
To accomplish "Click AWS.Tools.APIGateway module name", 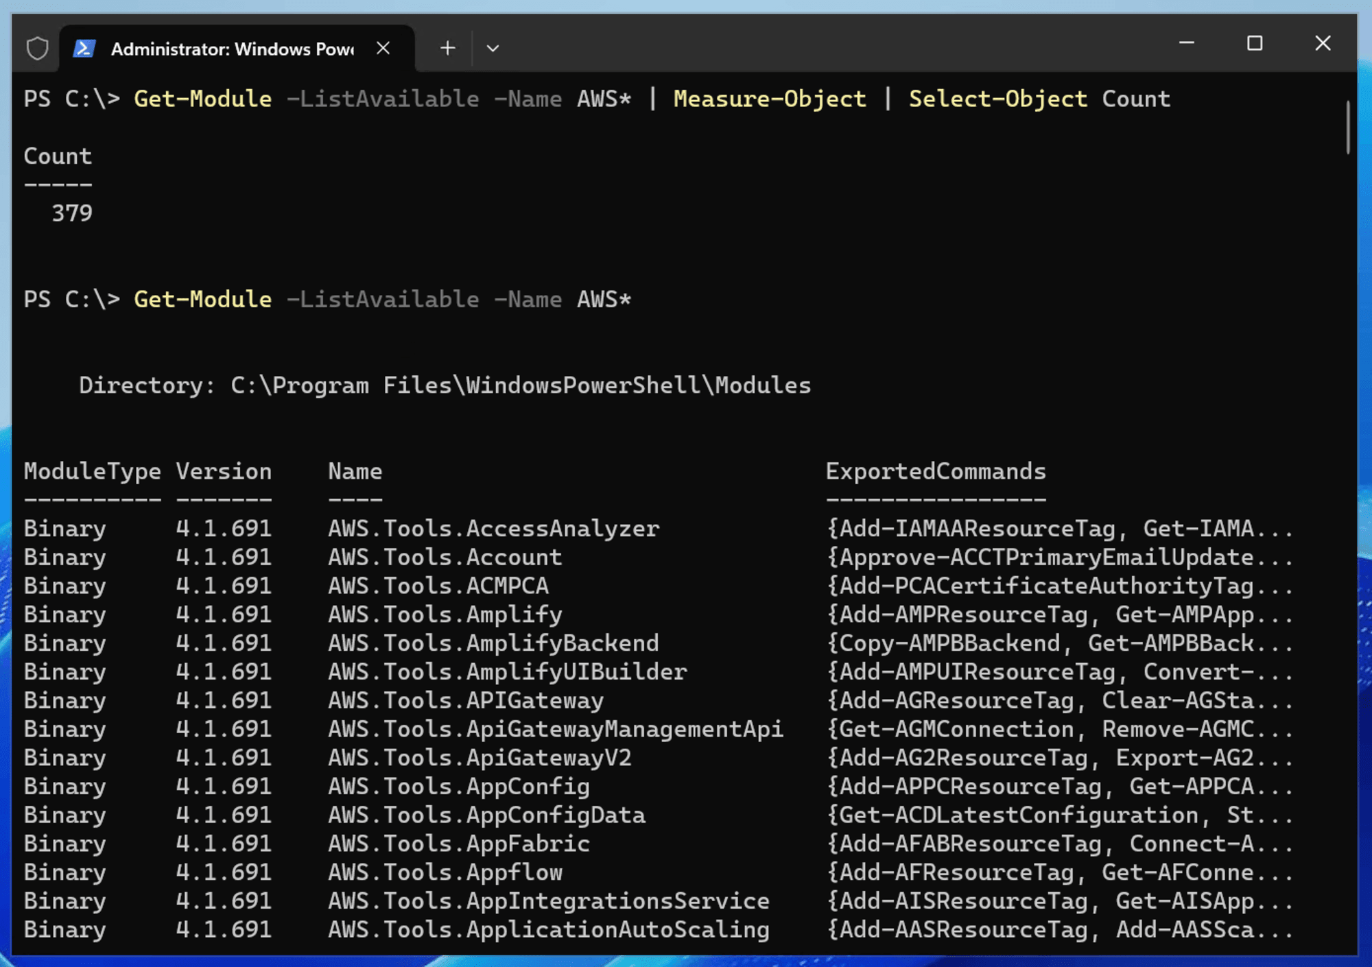I will (466, 701).
